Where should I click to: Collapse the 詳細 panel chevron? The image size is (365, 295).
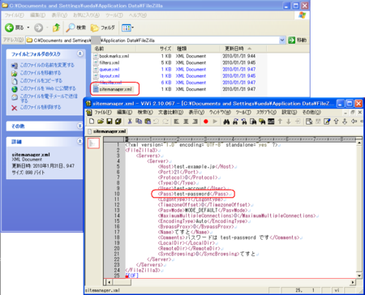click(80, 141)
